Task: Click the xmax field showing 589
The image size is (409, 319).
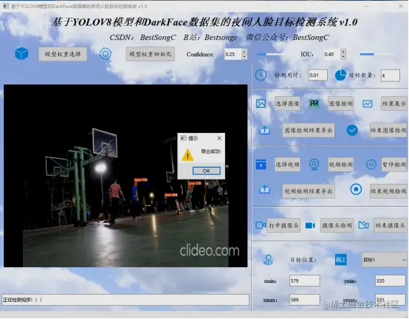Action: (x=305, y=300)
